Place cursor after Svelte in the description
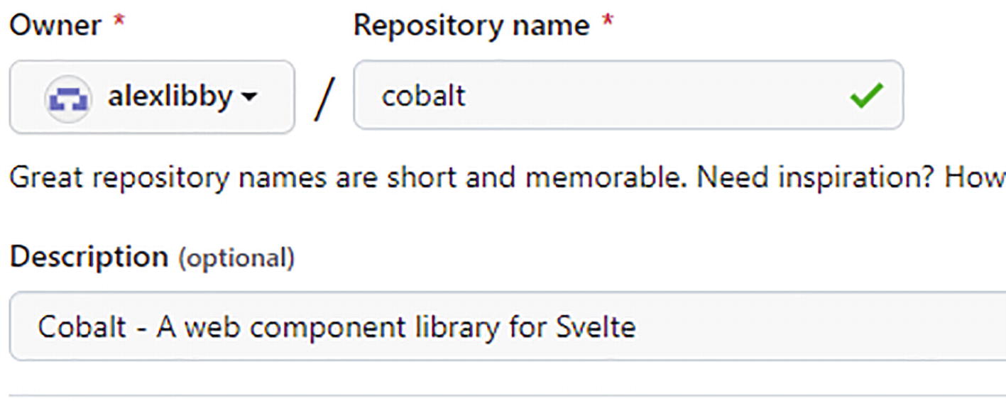The height and width of the screenshot is (408, 1006). pos(637,326)
